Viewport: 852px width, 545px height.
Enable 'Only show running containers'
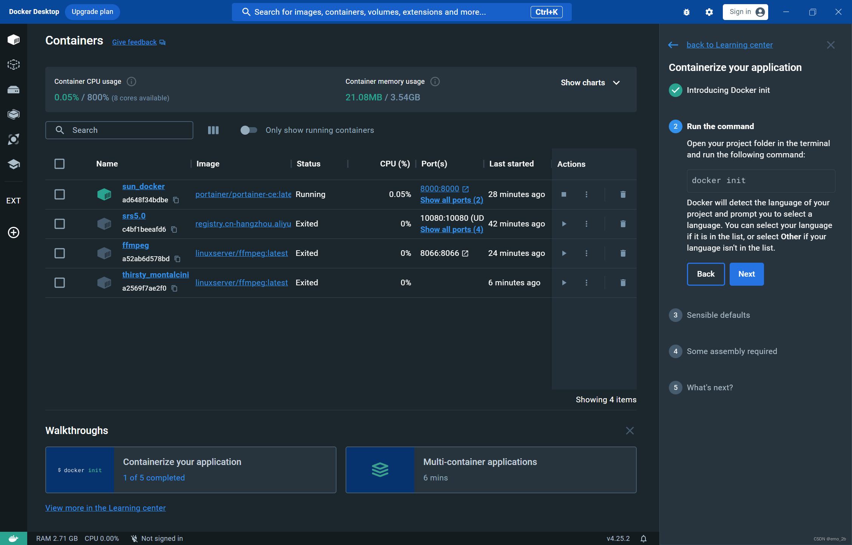pyautogui.click(x=248, y=130)
